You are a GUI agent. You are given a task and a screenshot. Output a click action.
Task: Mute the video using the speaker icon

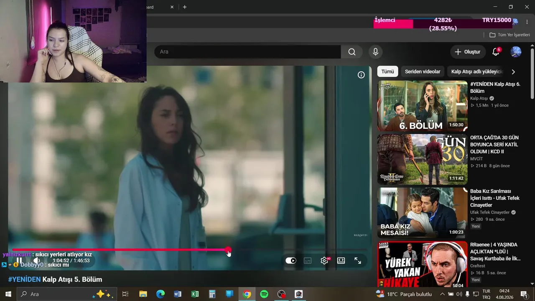[37, 260]
